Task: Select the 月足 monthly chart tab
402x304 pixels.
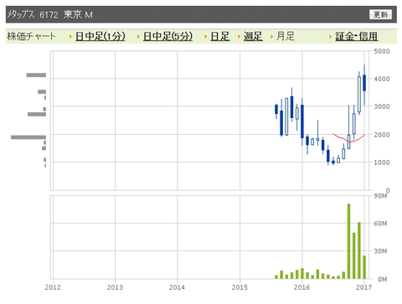Action: point(286,36)
